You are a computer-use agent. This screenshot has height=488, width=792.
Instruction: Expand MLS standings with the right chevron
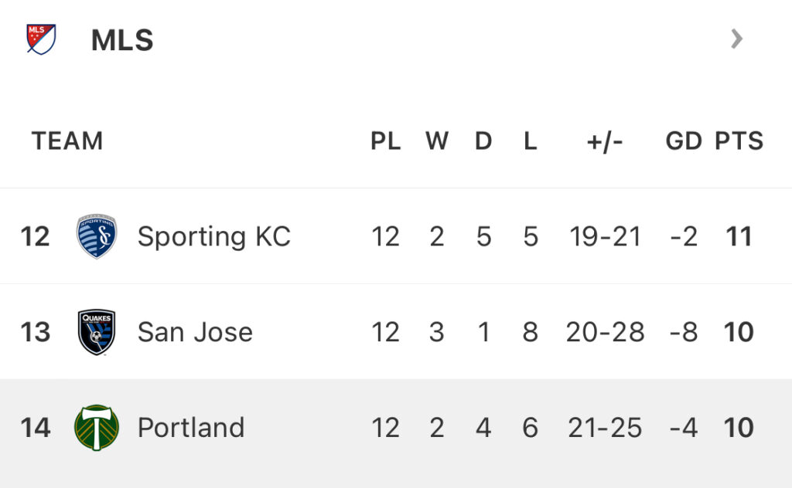tap(737, 39)
